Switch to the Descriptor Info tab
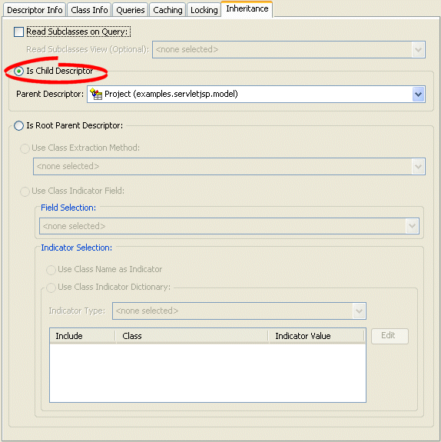Image resolution: width=441 pixels, height=442 pixels. tap(35, 10)
